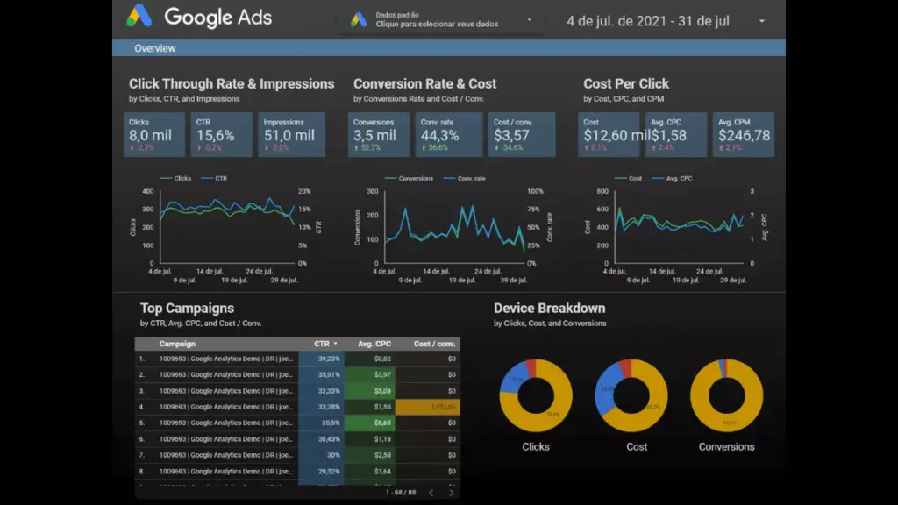Select campaign row 2 with CTR 35,91%
The height and width of the screenshot is (505, 898).
pyautogui.click(x=297, y=374)
